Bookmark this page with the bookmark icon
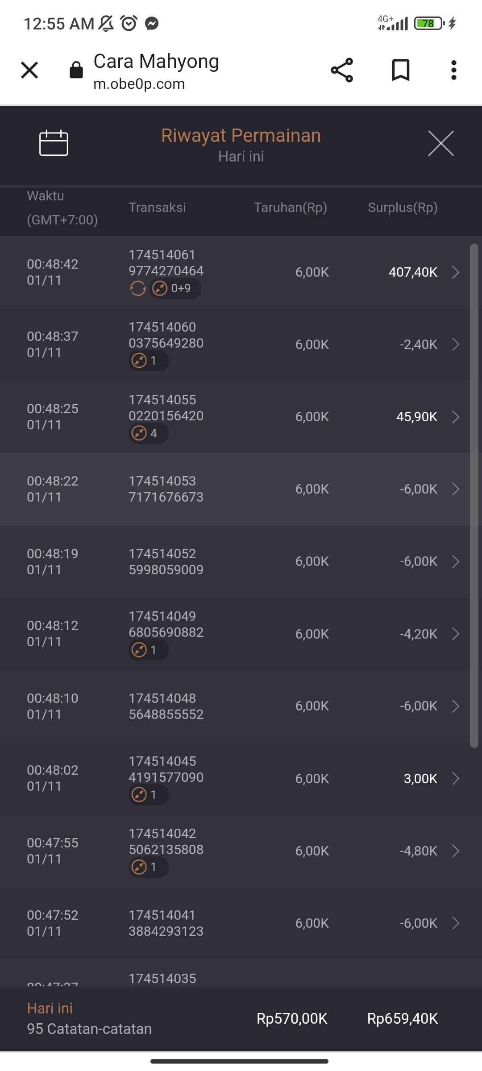The width and height of the screenshot is (482, 1071). pos(400,70)
